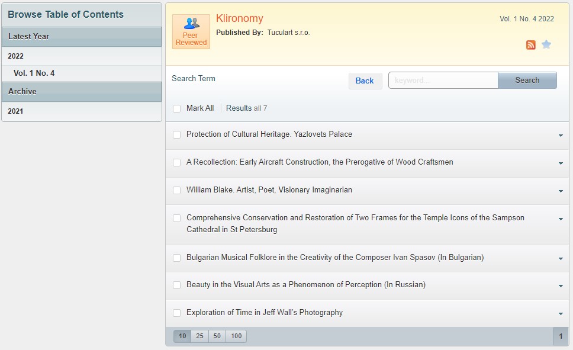This screenshot has width=573, height=350.
Task: Select checkbox for William Blake article
Action: (x=176, y=190)
